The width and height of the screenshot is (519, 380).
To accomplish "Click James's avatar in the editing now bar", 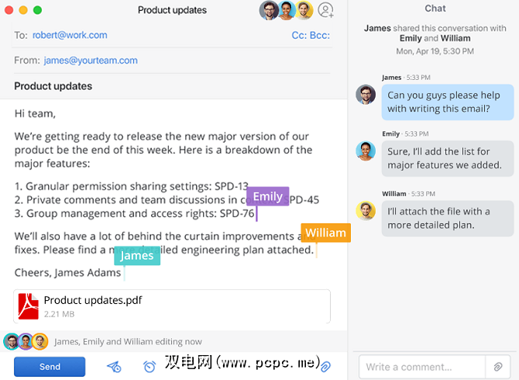I will pyautogui.click(x=12, y=341).
